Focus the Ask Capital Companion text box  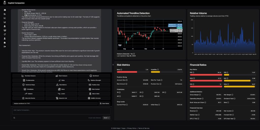click(61, 111)
